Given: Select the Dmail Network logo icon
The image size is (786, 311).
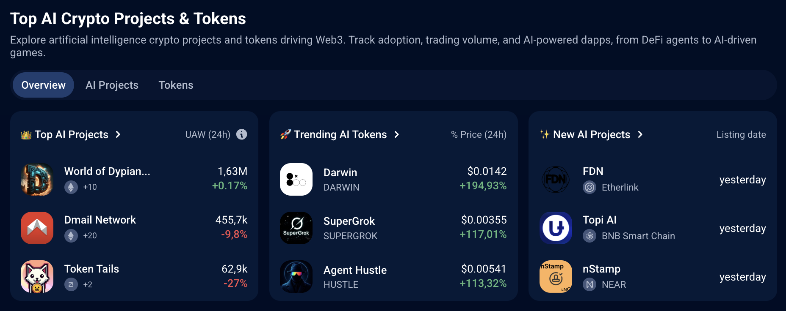Looking at the screenshot, I should click(37, 228).
